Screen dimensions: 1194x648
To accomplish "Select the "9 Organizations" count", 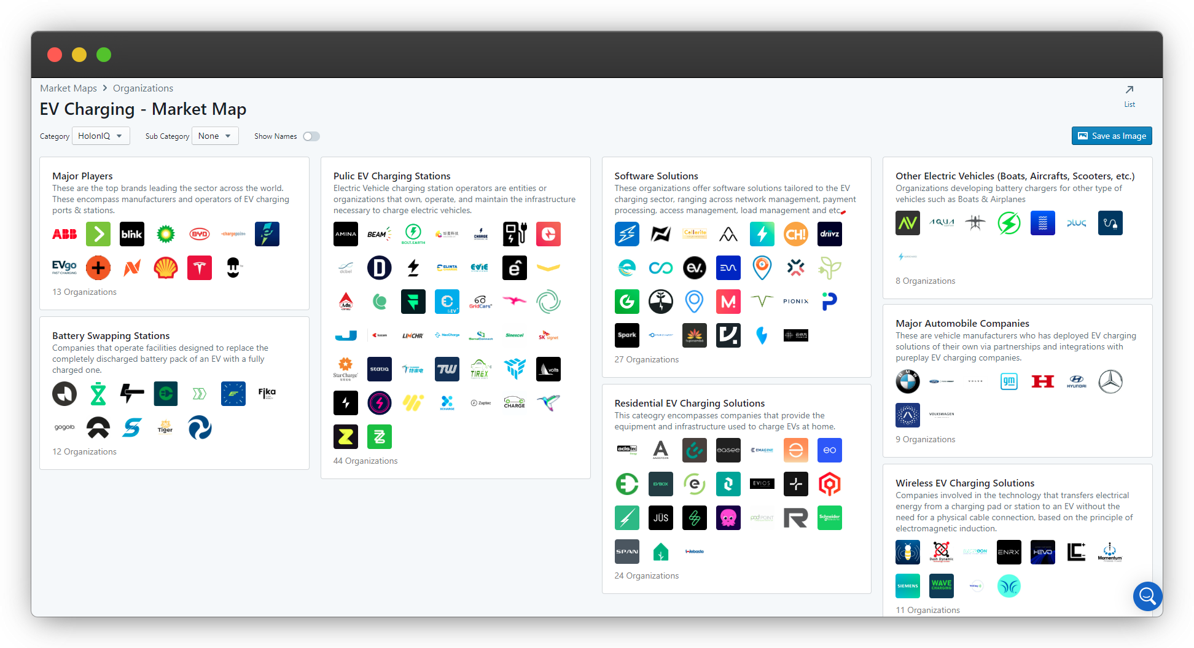I will pos(926,439).
